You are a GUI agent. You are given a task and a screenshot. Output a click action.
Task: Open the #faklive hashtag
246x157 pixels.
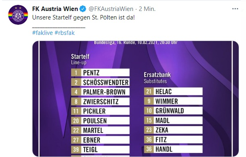coord(42,33)
